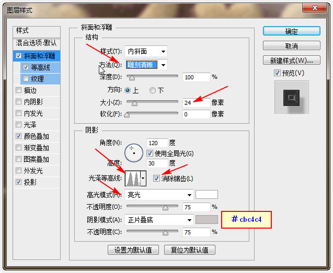Select the 颜色叠加 style entry label

(36, 136)
